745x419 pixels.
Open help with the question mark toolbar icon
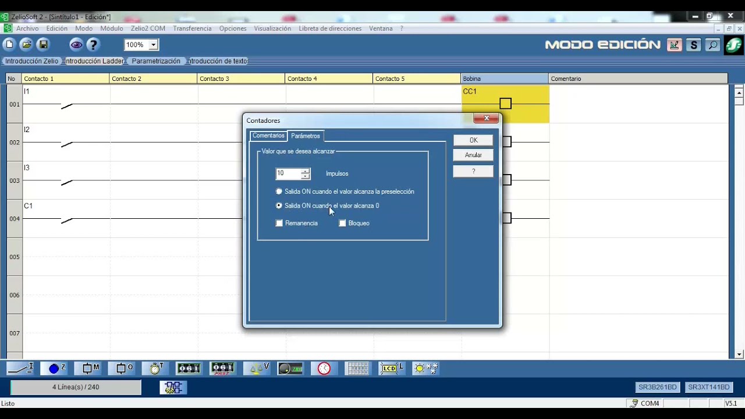pyautogui.click(x=93, y=44)
